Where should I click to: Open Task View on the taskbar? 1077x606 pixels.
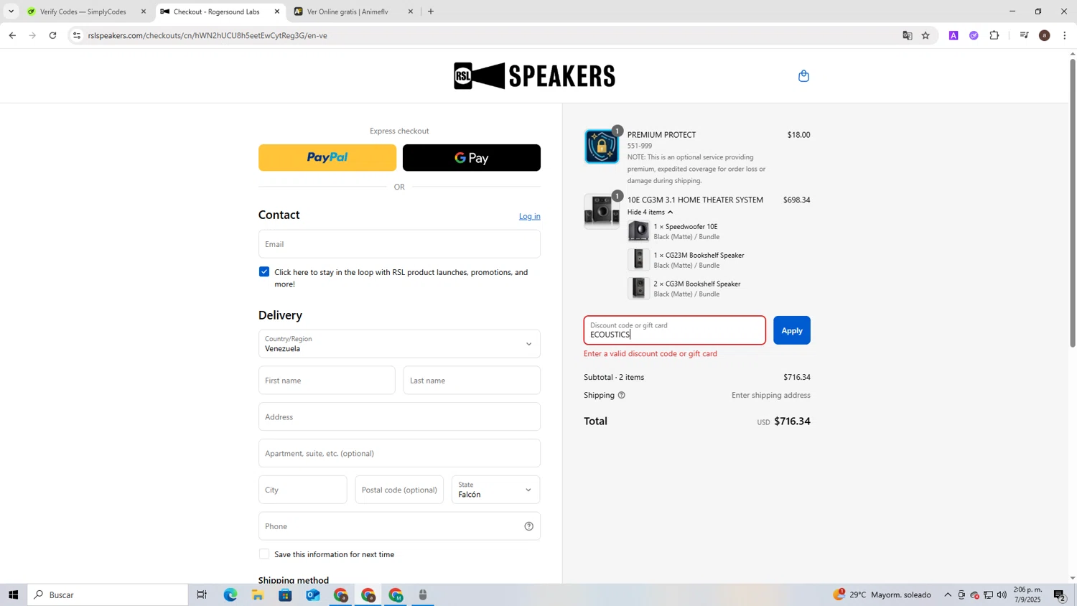[202, 595]
